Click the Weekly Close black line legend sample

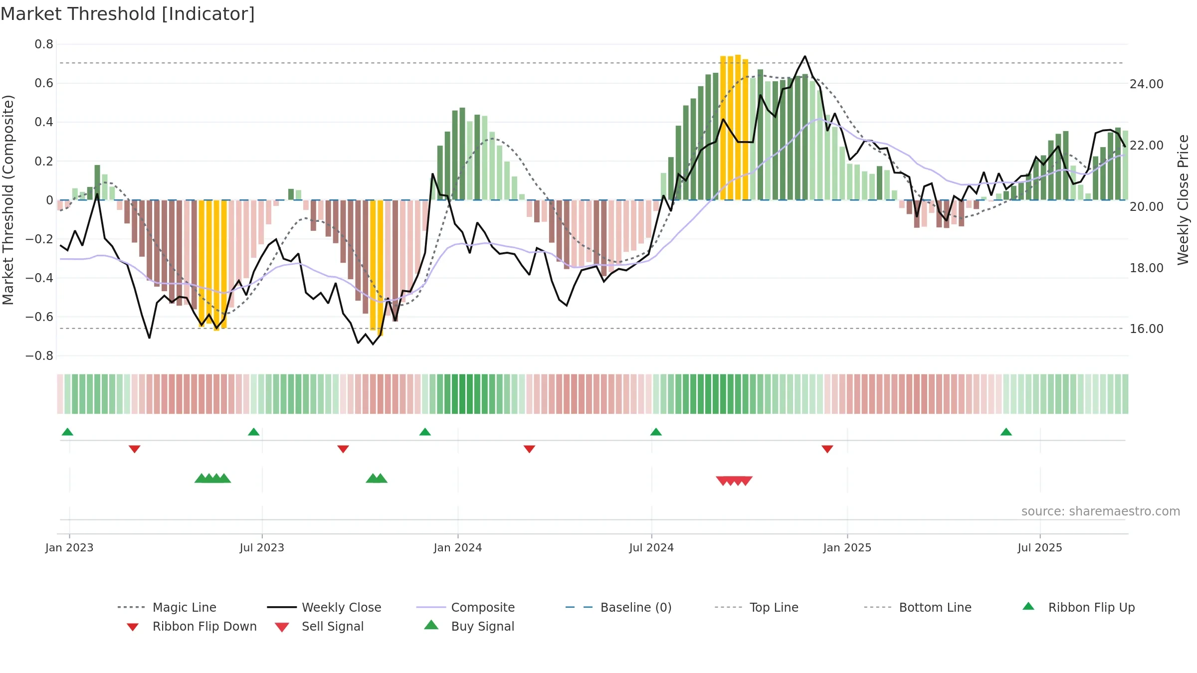tap(282, 607)
